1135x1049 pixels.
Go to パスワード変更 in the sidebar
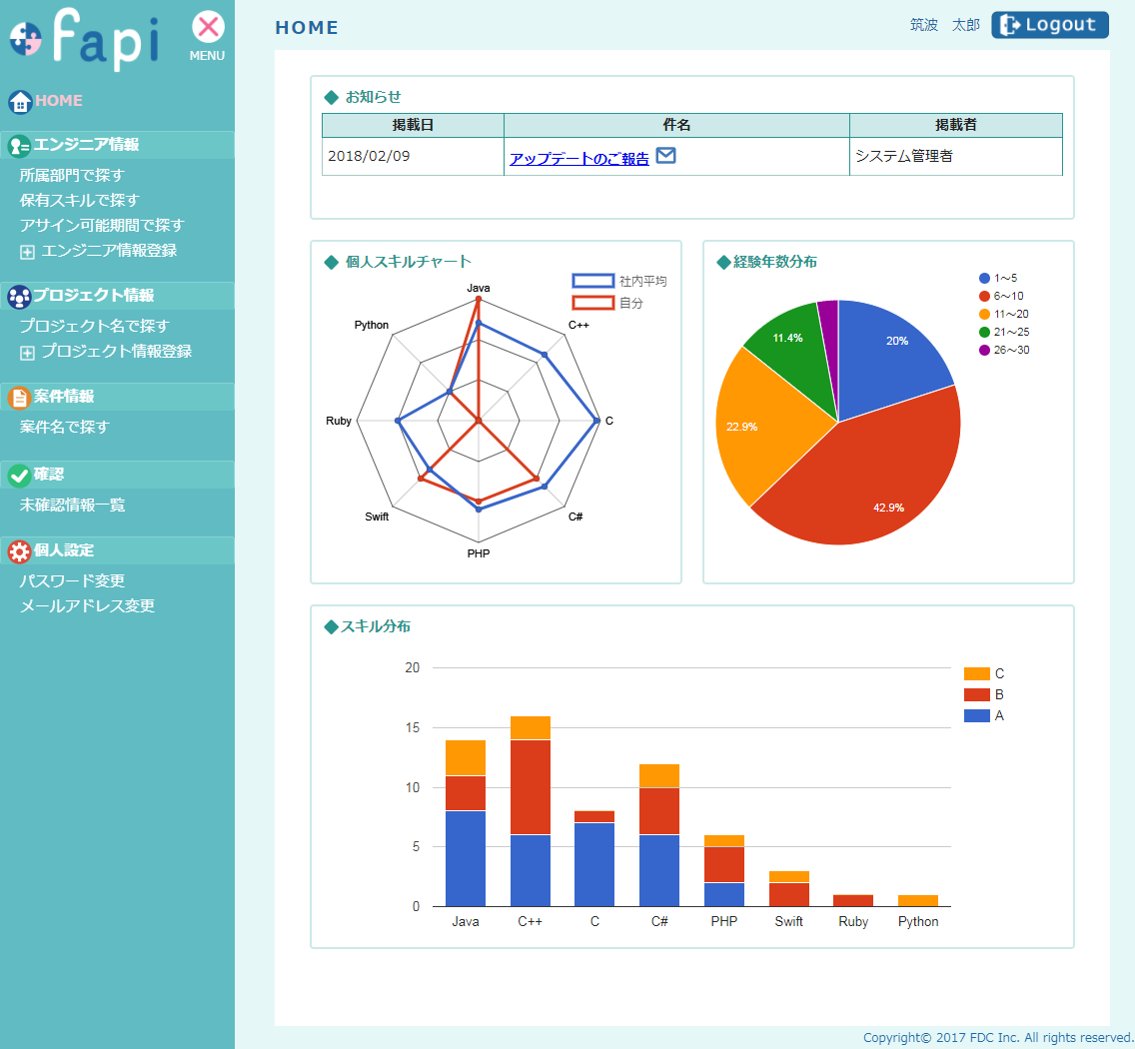72,581
